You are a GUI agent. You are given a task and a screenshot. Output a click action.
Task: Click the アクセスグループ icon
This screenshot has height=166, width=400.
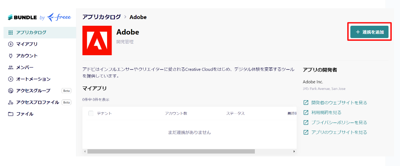click(10, 91)
